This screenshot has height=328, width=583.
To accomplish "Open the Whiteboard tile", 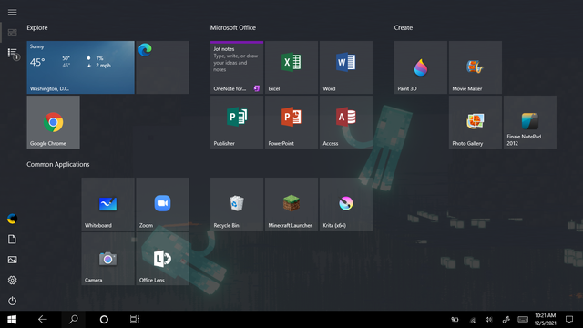I will point(107,204).
